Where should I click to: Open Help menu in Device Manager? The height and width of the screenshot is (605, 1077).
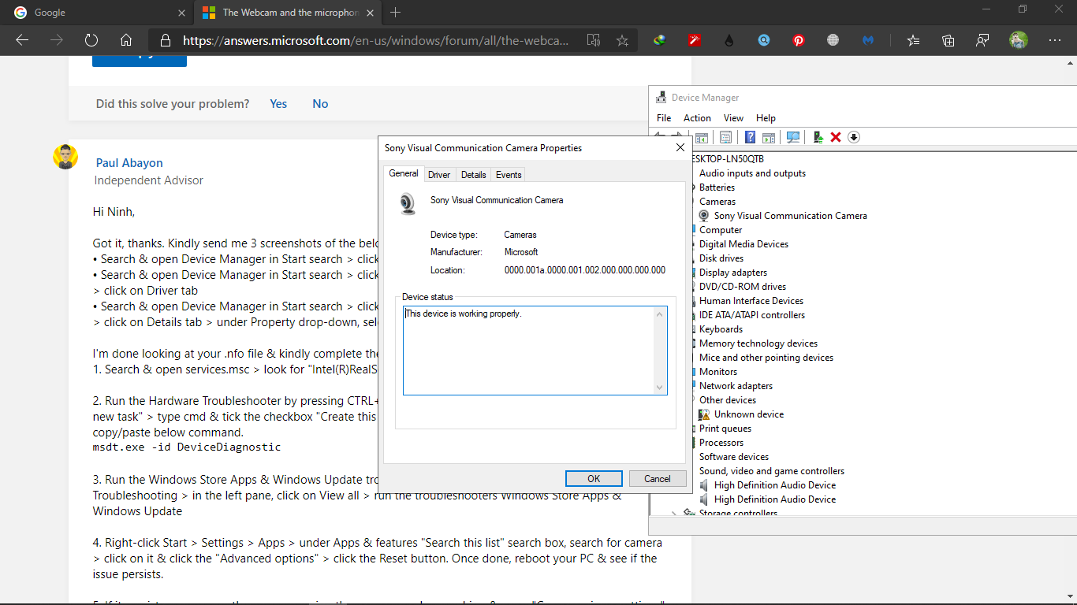click(766, 118)
